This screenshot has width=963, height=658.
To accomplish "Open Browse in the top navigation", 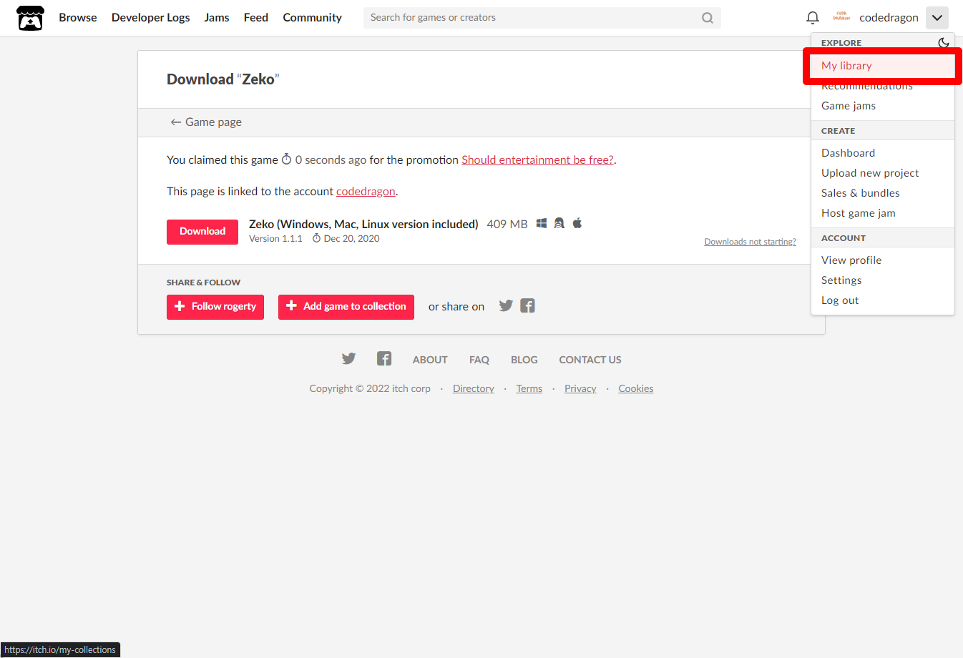I will (x=78, y=18).
